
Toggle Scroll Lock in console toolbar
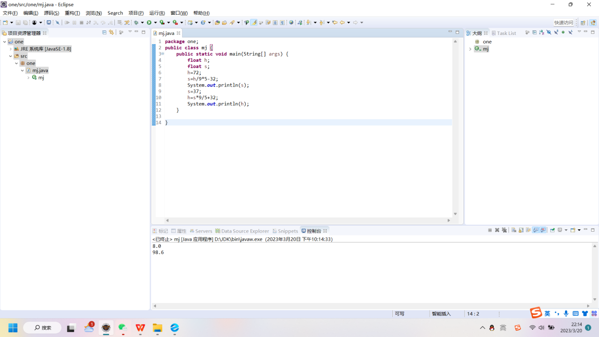point(521,230)
